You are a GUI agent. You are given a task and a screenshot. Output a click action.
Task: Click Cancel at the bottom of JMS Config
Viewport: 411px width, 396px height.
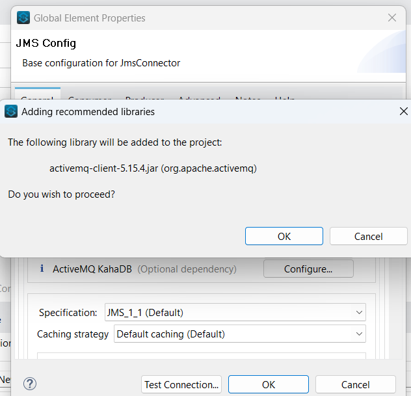point(355,384)
